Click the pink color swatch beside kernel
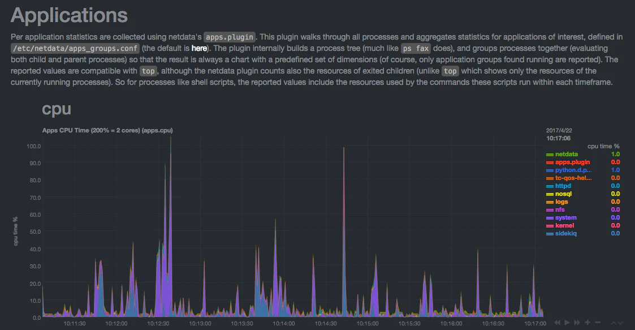This screenshot has height=330, width=635. 550,226
